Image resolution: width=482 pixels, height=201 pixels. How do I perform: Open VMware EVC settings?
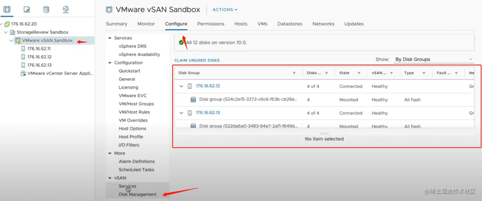click(133, 96)
